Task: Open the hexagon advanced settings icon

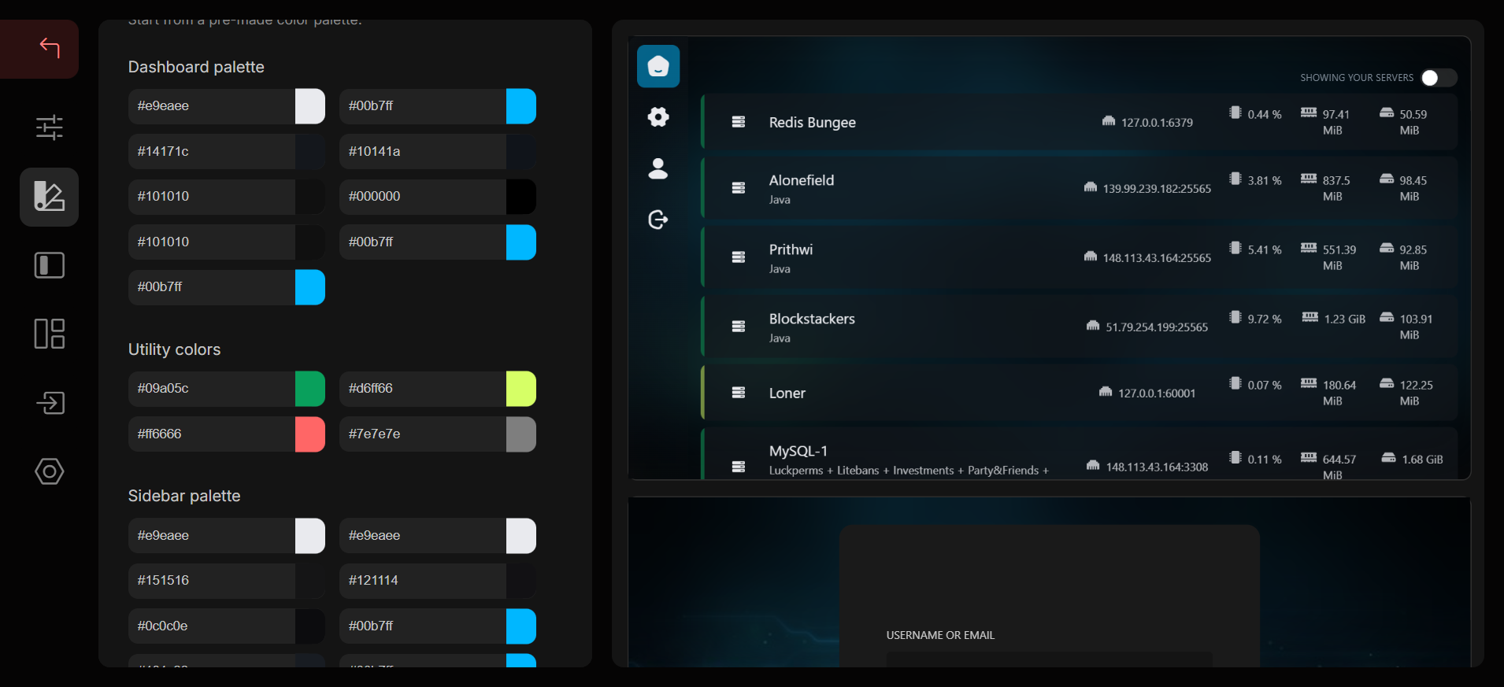Action: 49,471
